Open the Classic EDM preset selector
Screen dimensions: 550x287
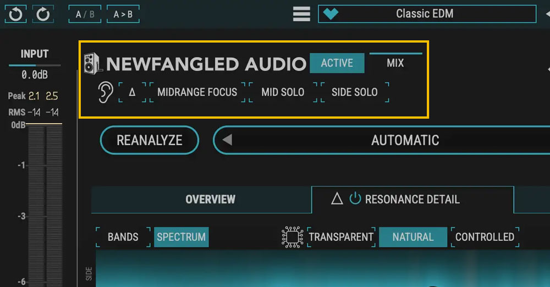click(427, 14)
